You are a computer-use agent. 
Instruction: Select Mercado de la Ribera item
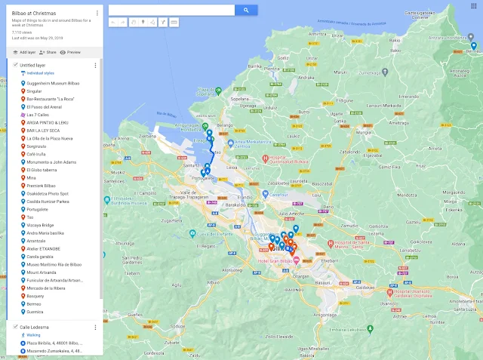(46, 288)
